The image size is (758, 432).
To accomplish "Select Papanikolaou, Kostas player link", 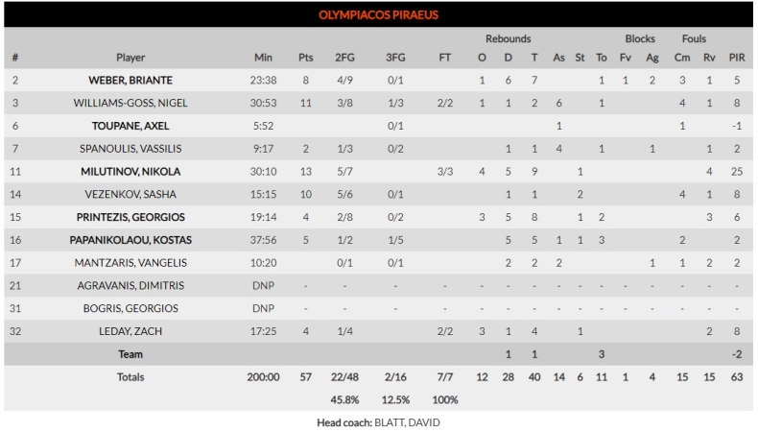I will pos(130,240).
